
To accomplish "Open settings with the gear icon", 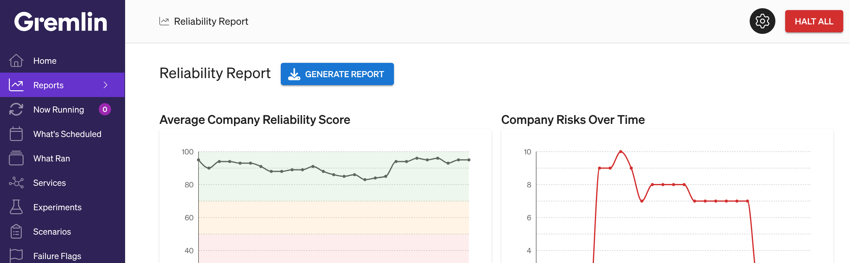I will pyautogui.click(x=762, y=21).
